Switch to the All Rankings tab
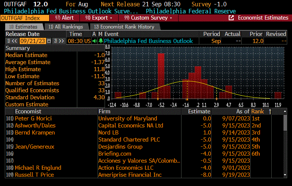 tap(66, 27)
